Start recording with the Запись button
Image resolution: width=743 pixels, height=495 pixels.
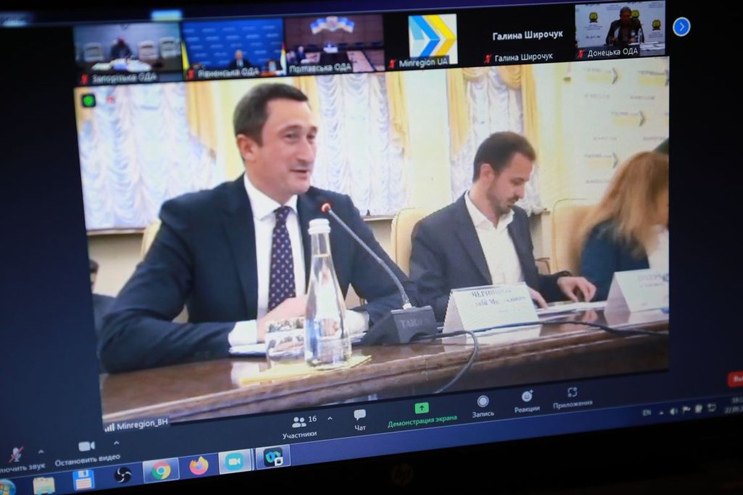(x=483, y=407)
